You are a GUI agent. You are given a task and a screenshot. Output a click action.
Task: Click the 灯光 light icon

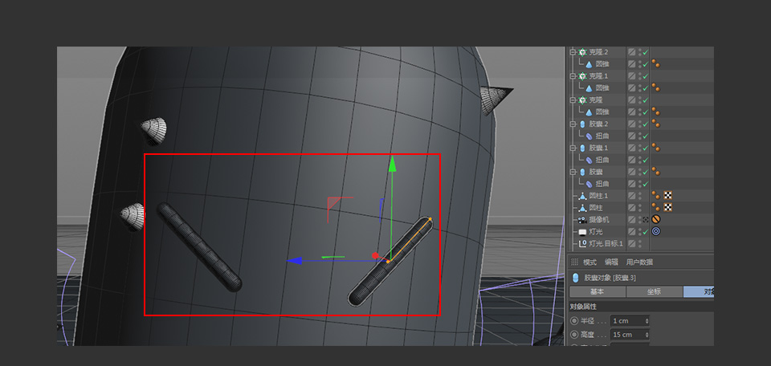[x=583, y=231]
